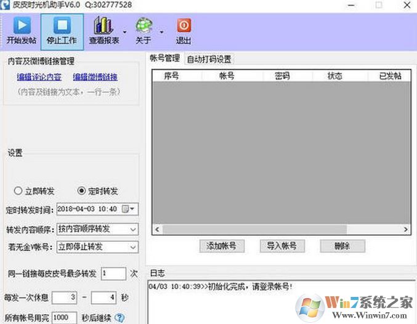Minimize the 皮皮时光机助手 window
The height and width of the screenshot is (324, 417).
[351, 6]
